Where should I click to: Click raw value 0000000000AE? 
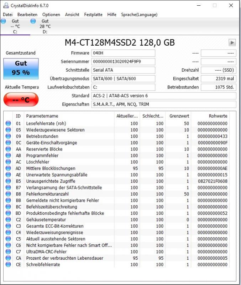pos(213,168)
